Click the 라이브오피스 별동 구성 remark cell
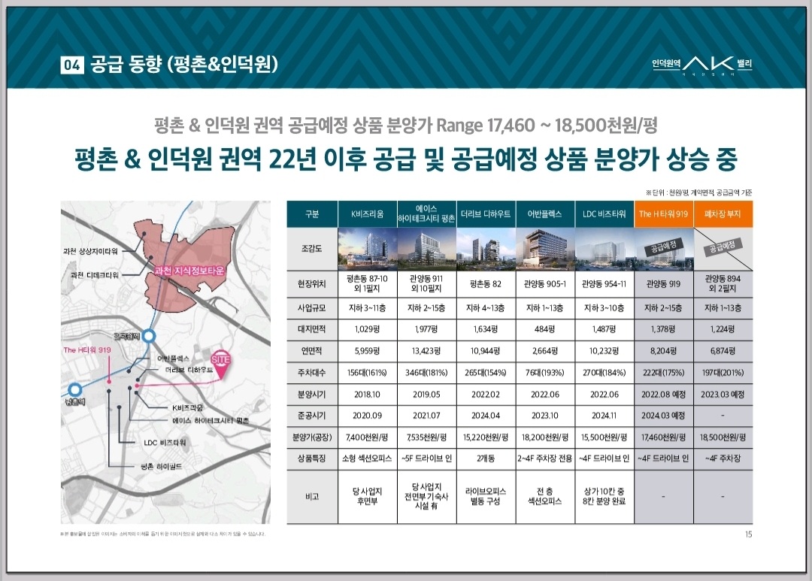Image resolution: width=812 pixels, height=581 pixels. pos(486,497)
